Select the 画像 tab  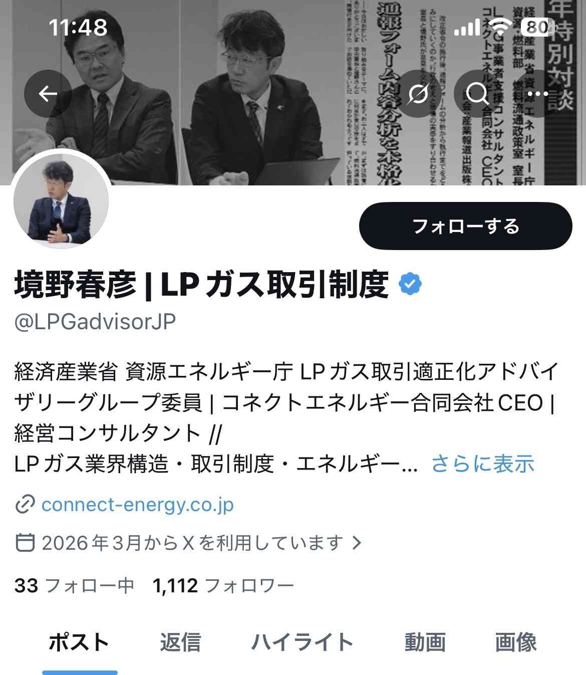(516, 642)
